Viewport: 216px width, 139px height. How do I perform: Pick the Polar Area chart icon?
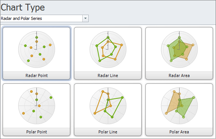click(x=179, y=106)
